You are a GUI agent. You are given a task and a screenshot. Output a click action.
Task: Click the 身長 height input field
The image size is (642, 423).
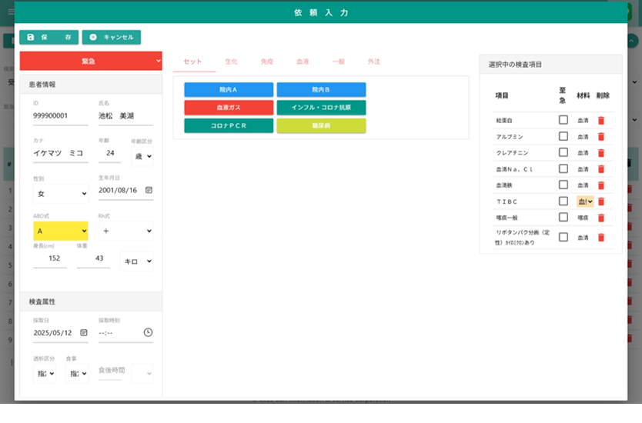(x=49, y=259)
